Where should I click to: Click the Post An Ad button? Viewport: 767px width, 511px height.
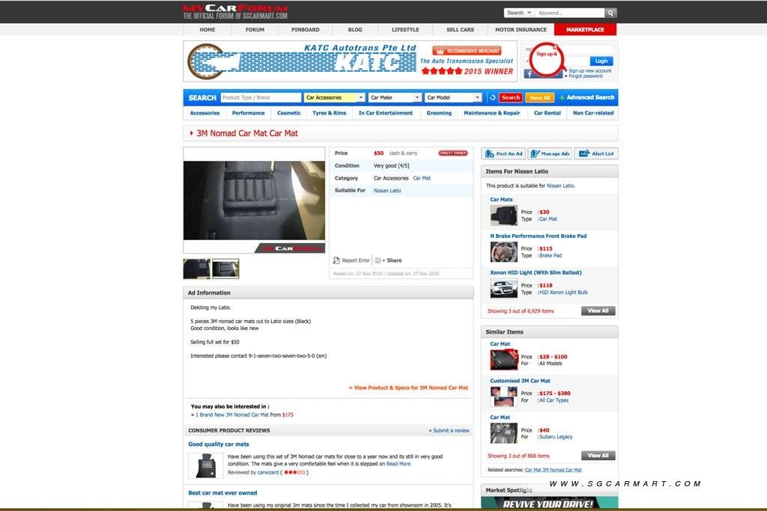(503, 153)
